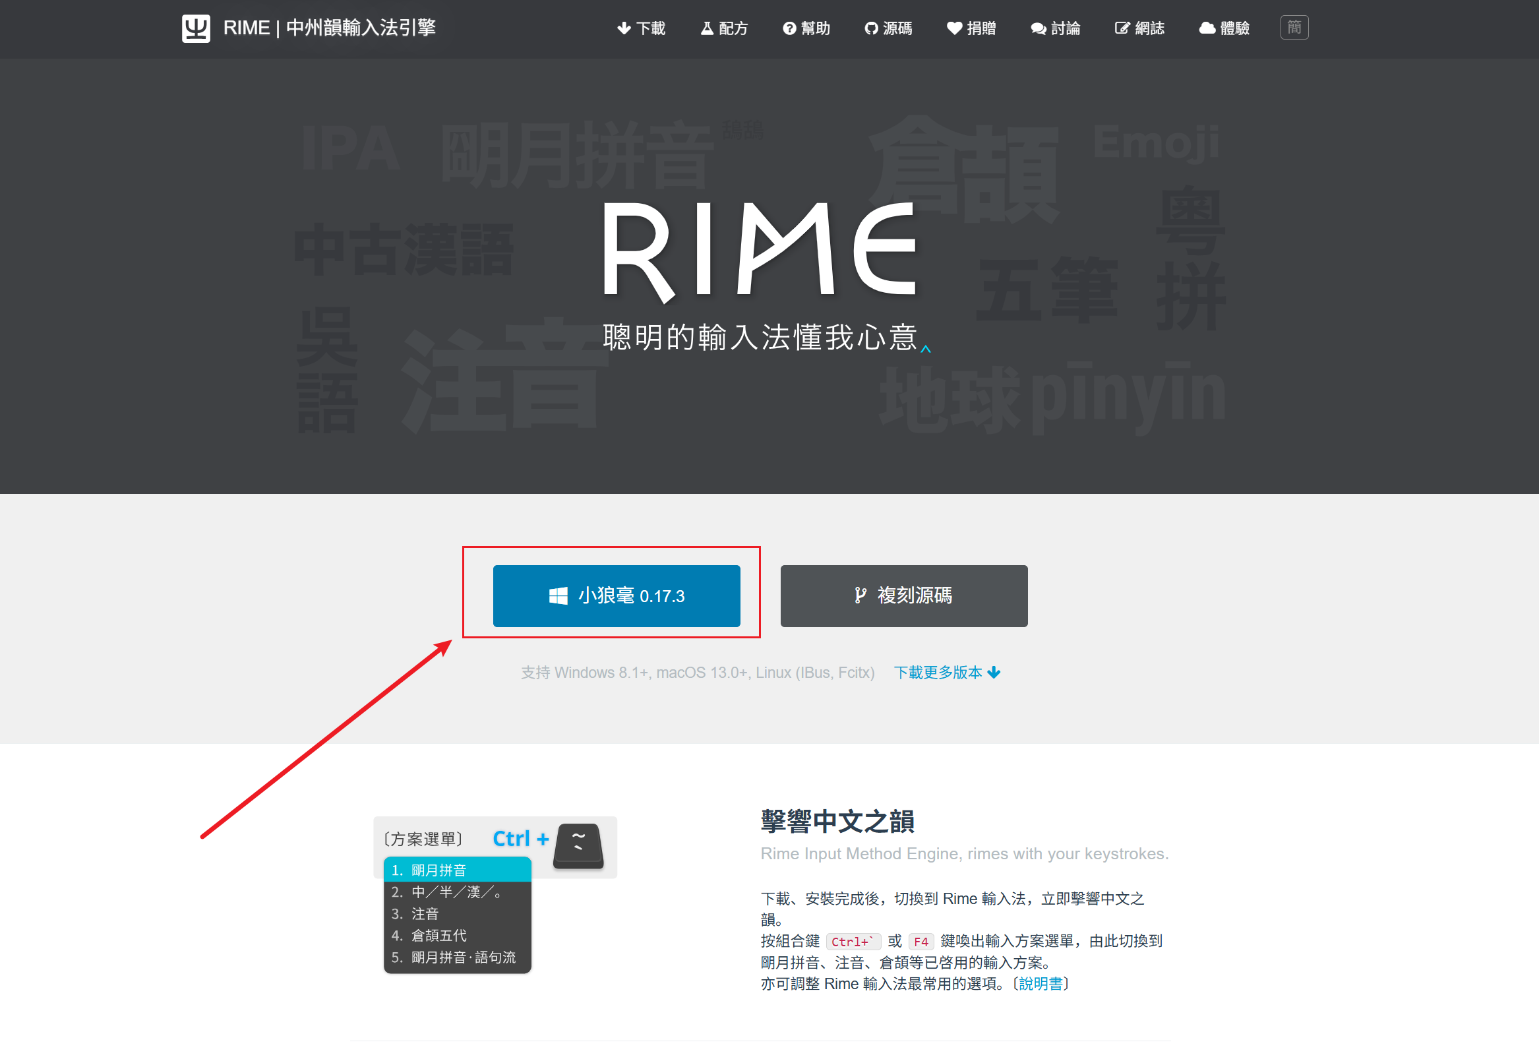Open the 討論 navigation menu item

click(1056, 28)
